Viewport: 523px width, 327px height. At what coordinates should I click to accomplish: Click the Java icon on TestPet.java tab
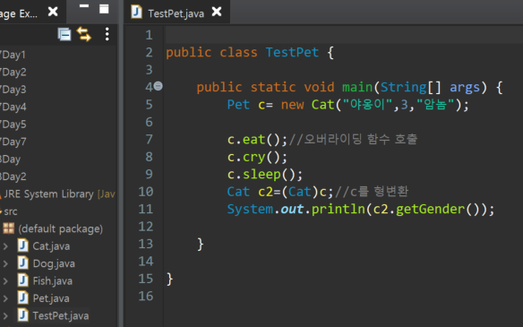(x=136, y=12)
